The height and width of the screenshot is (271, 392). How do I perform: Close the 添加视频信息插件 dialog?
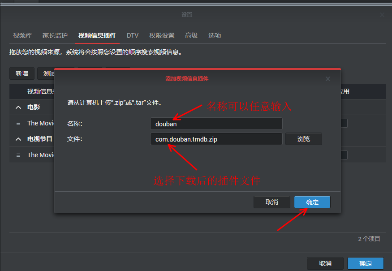pyautogui.click(x=328, y=79)
